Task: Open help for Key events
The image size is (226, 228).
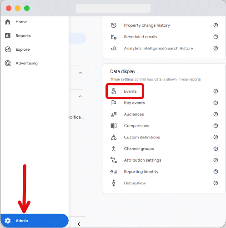Action: [x=216, y=103]
